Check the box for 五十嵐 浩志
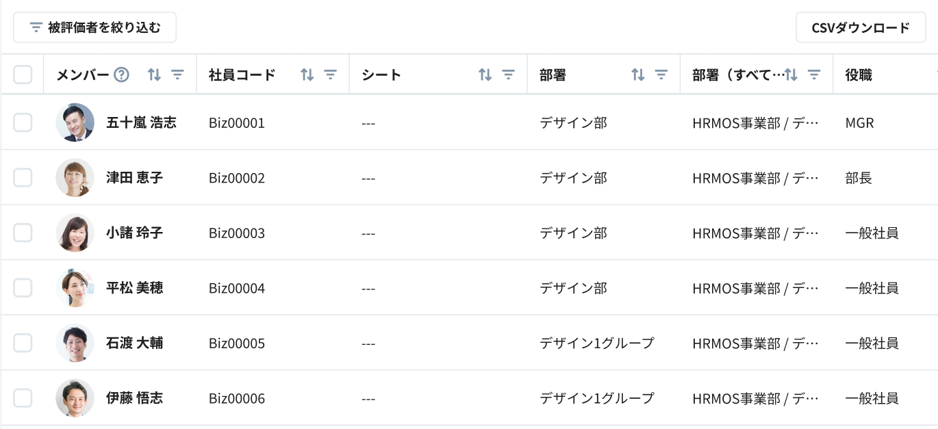 coord(23,122)
